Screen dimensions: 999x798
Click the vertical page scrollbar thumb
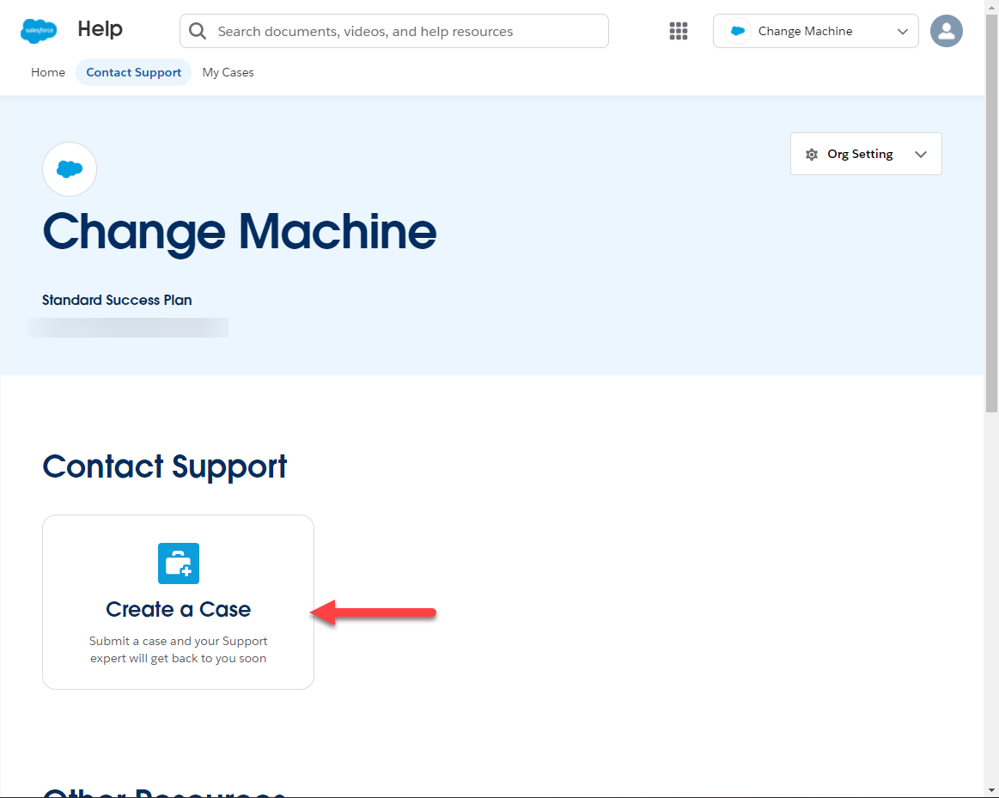[x=991, y=213]
